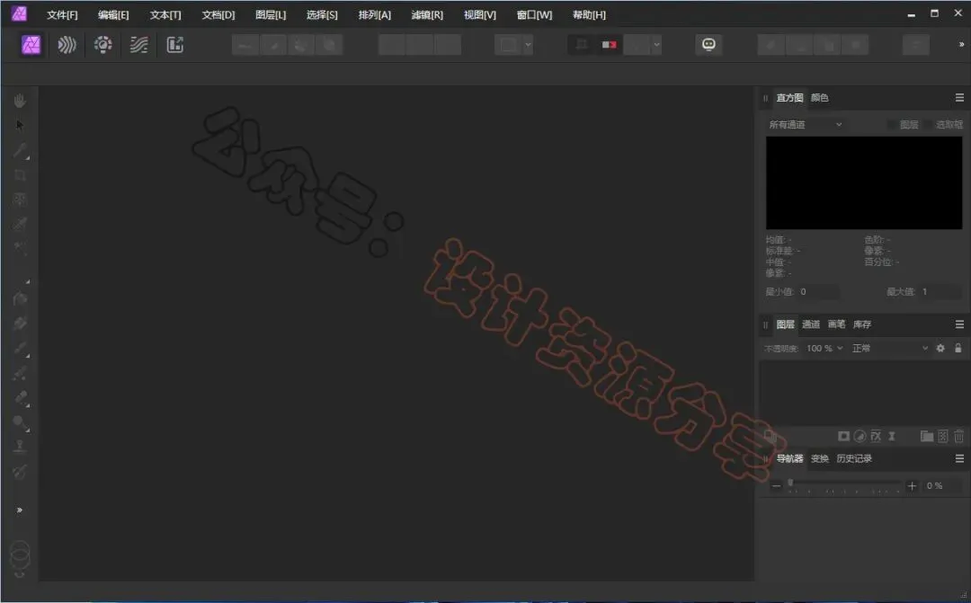Click the live filter hourglass icon

point(892,437)
